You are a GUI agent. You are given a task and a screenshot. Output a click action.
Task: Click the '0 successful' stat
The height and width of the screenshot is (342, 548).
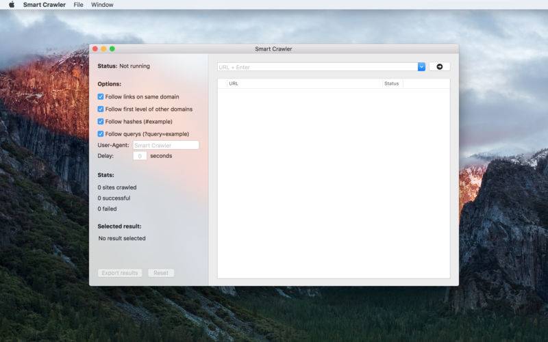[114, 198]
